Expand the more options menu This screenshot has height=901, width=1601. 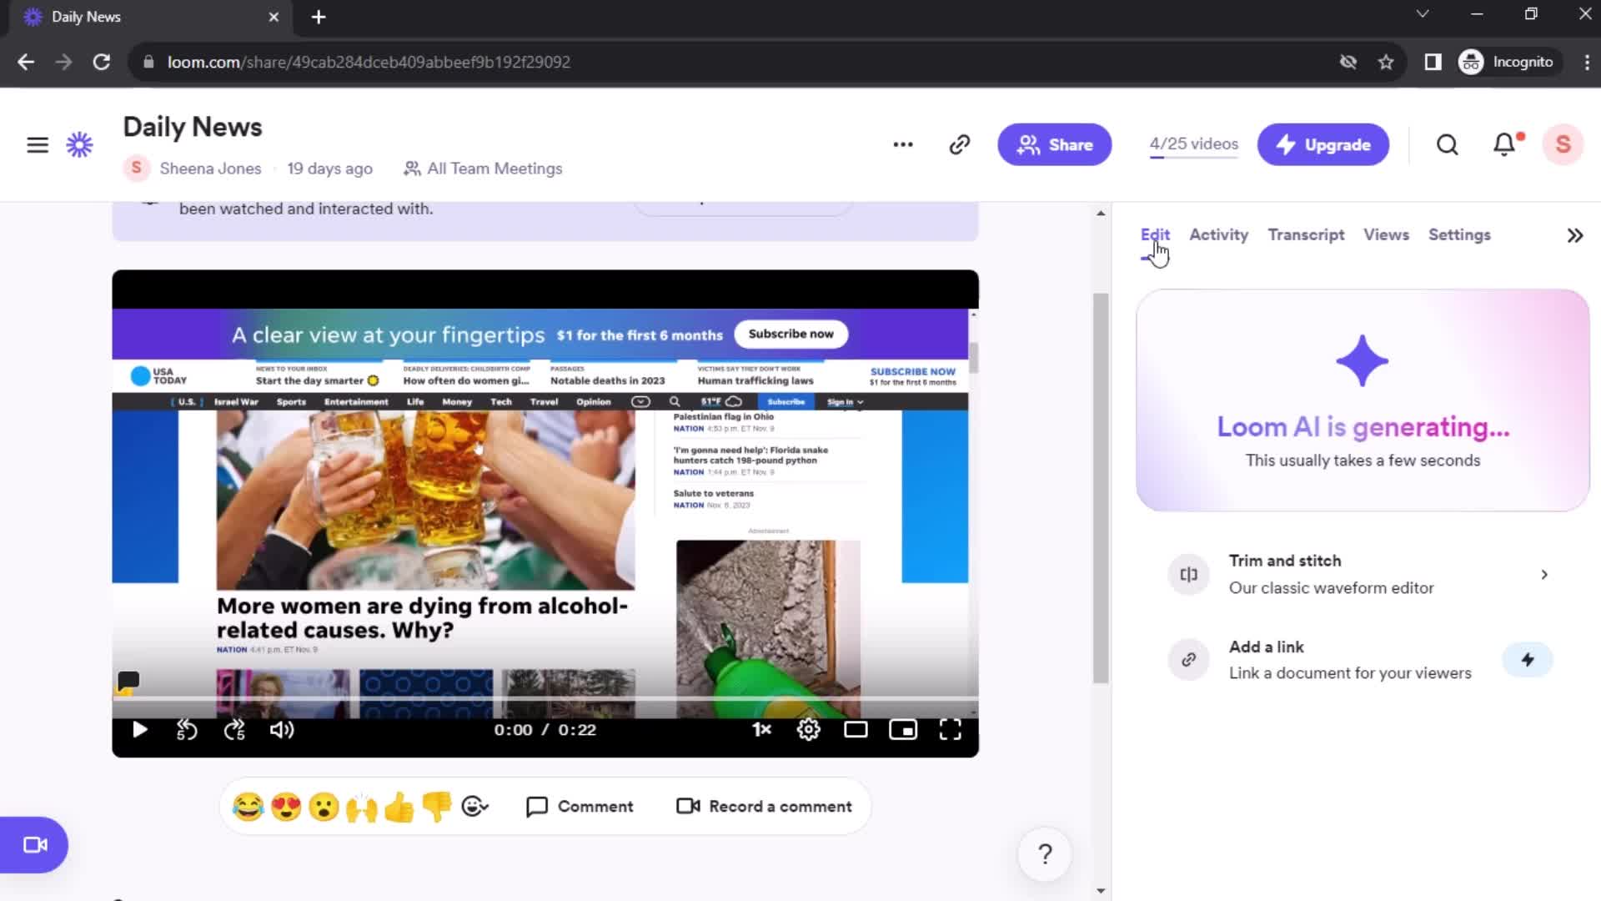[x=901, y=144]
